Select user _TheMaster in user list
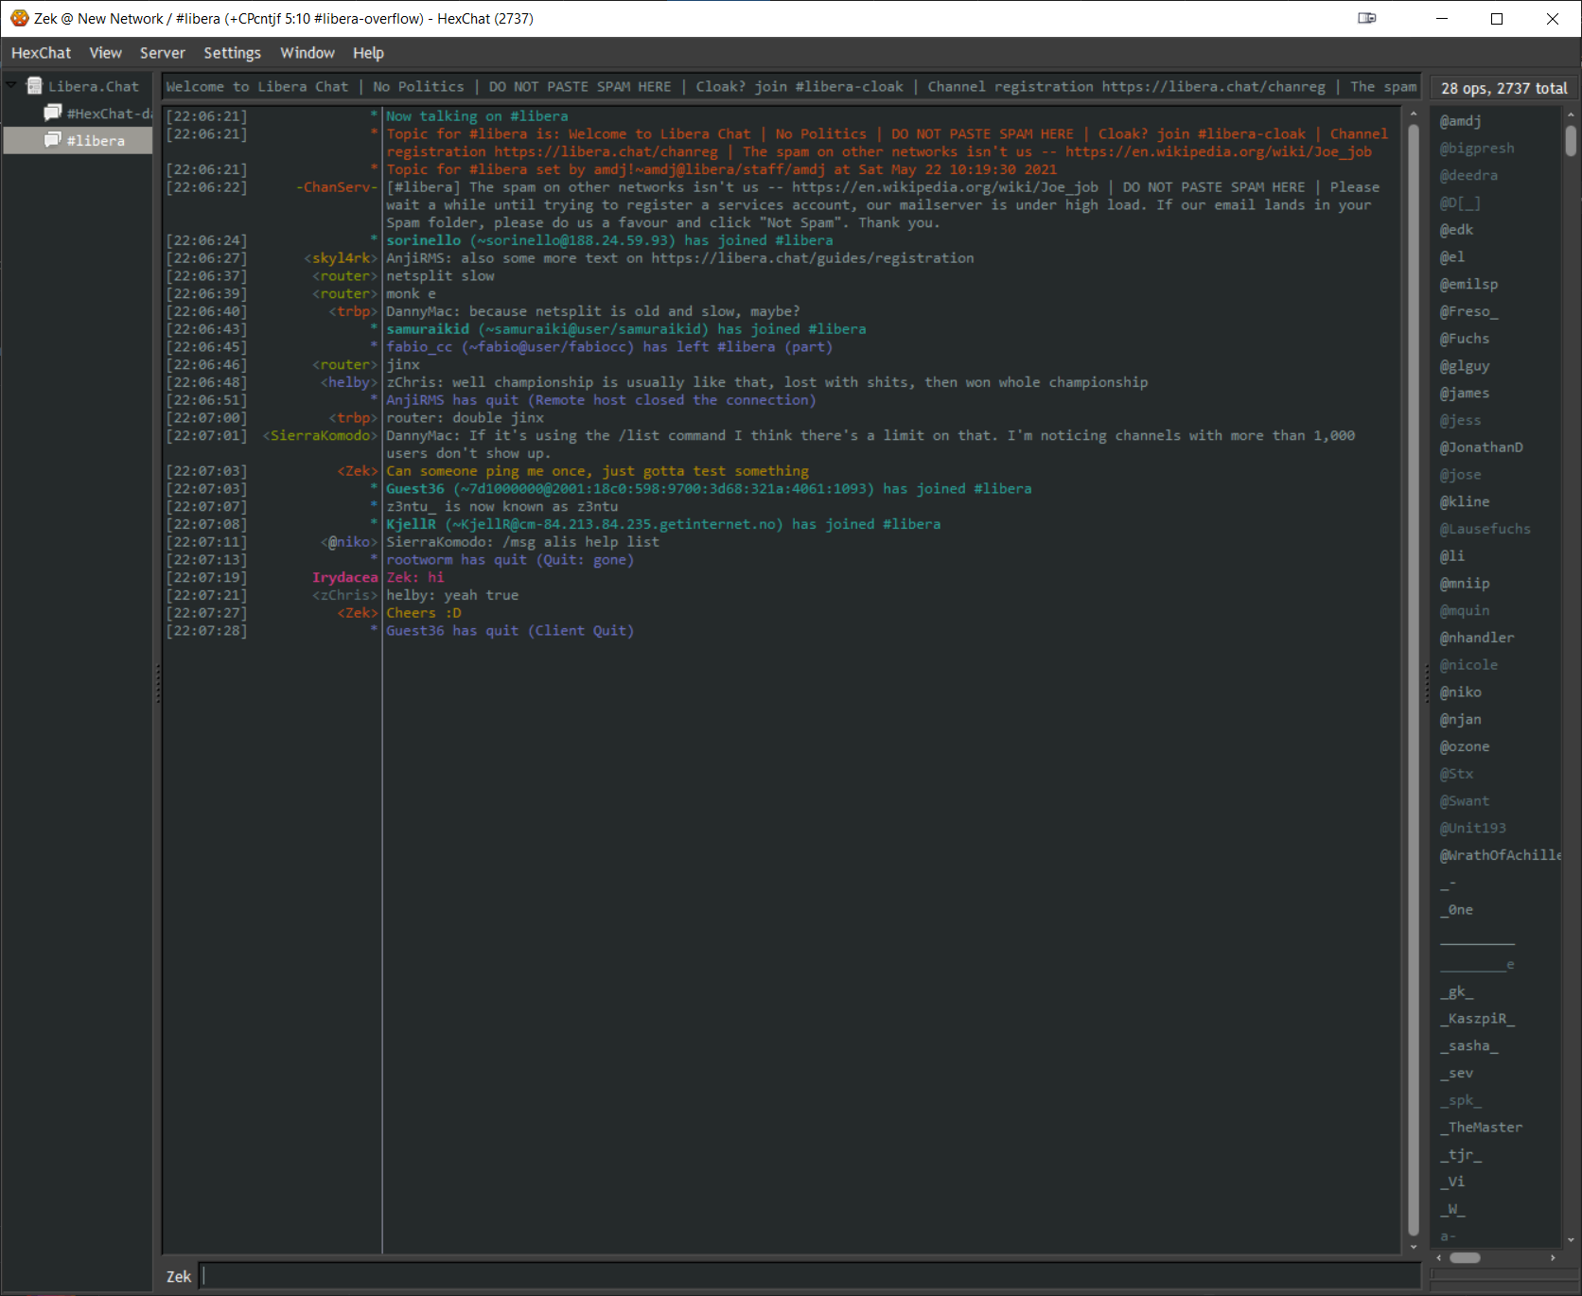Viewport: 1582px width, 1296px height. point(1494,1128)
